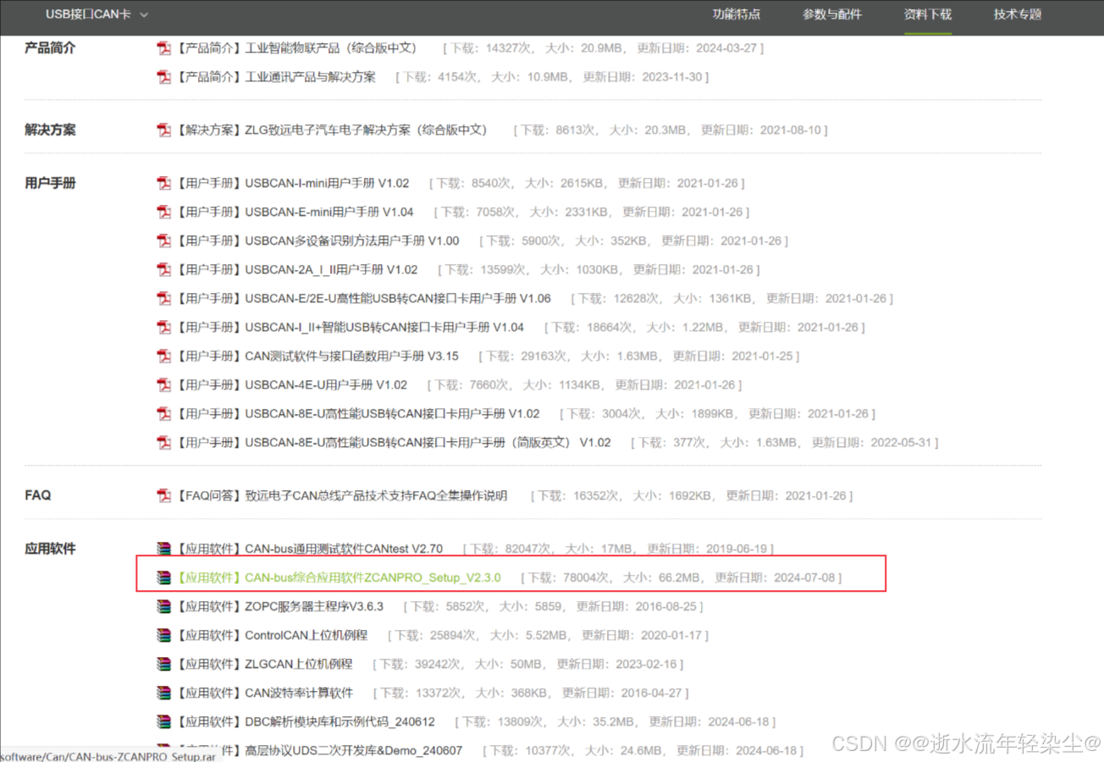Open 致远电子CAN总线FAQ全集操作说明 link
Image resolution: width=1104 pixels, height=762 pixels.
[342, 496]
